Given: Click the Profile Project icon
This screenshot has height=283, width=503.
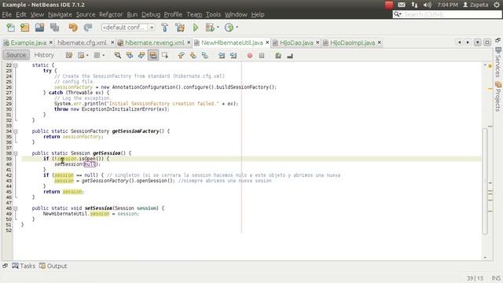Looking at the screenshot, I should (229, 28).
